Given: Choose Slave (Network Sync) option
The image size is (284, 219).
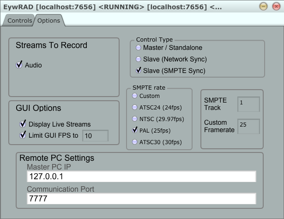Looking at the screenshot, I should click(x=139, y=59).
